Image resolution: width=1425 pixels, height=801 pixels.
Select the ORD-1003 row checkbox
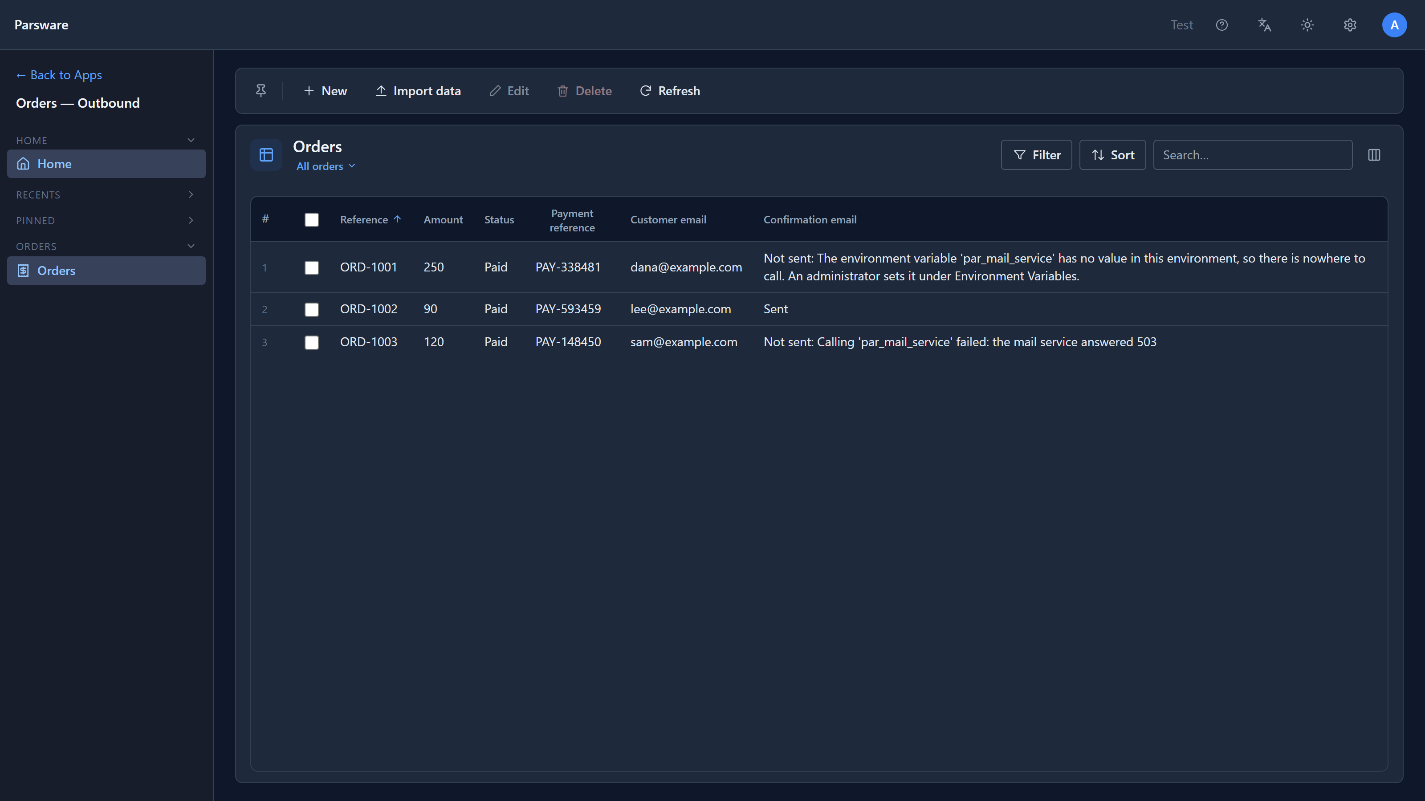coord(311,342)
